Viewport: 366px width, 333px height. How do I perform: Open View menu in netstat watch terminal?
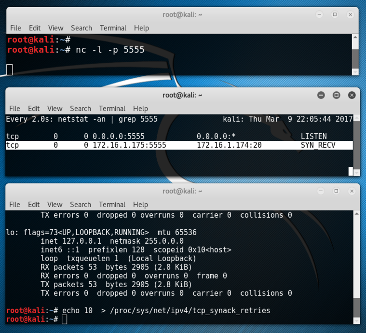[x=54, y=109]
